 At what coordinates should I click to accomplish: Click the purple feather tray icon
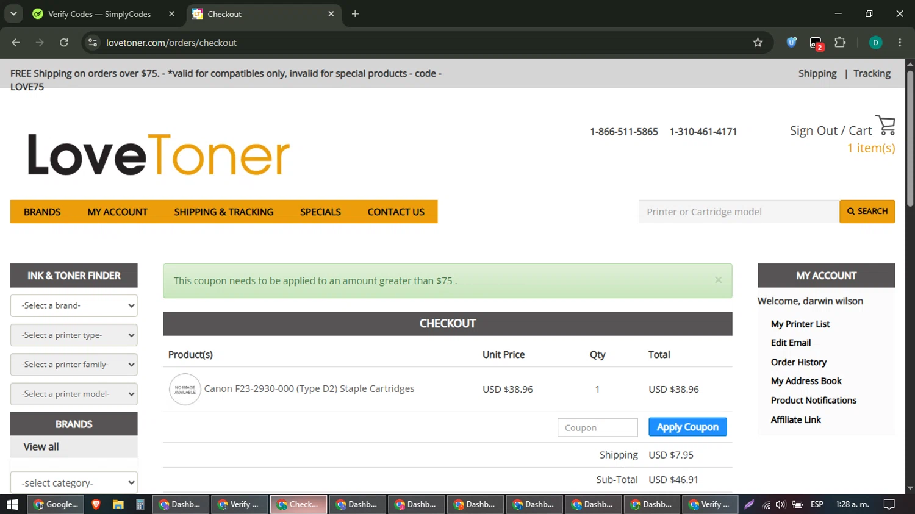(749, 504)
